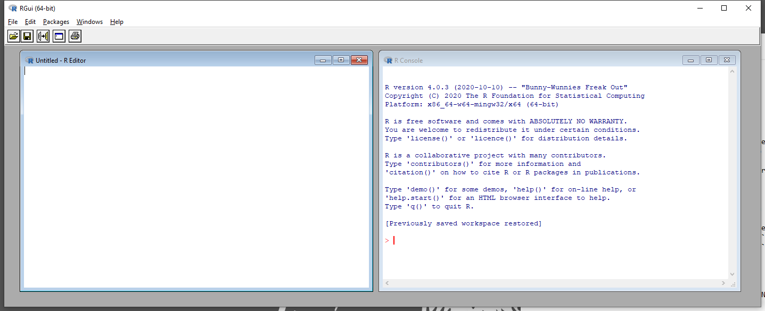Open the Help menu
The height and width of the screenshot is (311, 765).
[117, 22]
